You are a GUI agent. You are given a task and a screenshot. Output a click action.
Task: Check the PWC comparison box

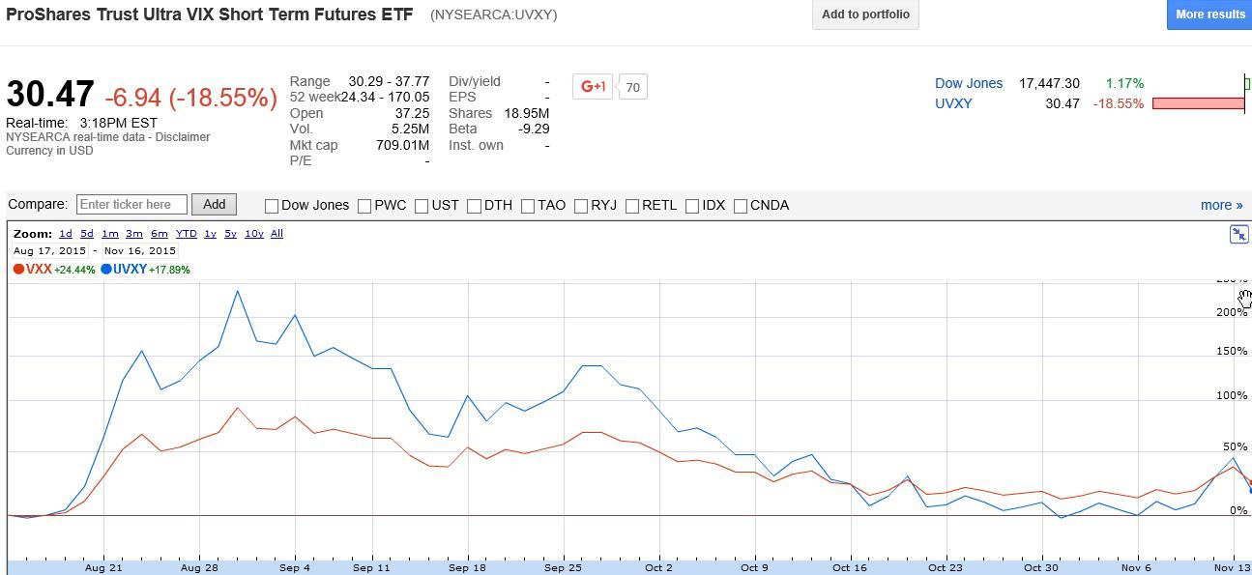[364, 205]
